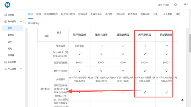
Task: Switch to the 网站 tab
Action: click(30, 14)
